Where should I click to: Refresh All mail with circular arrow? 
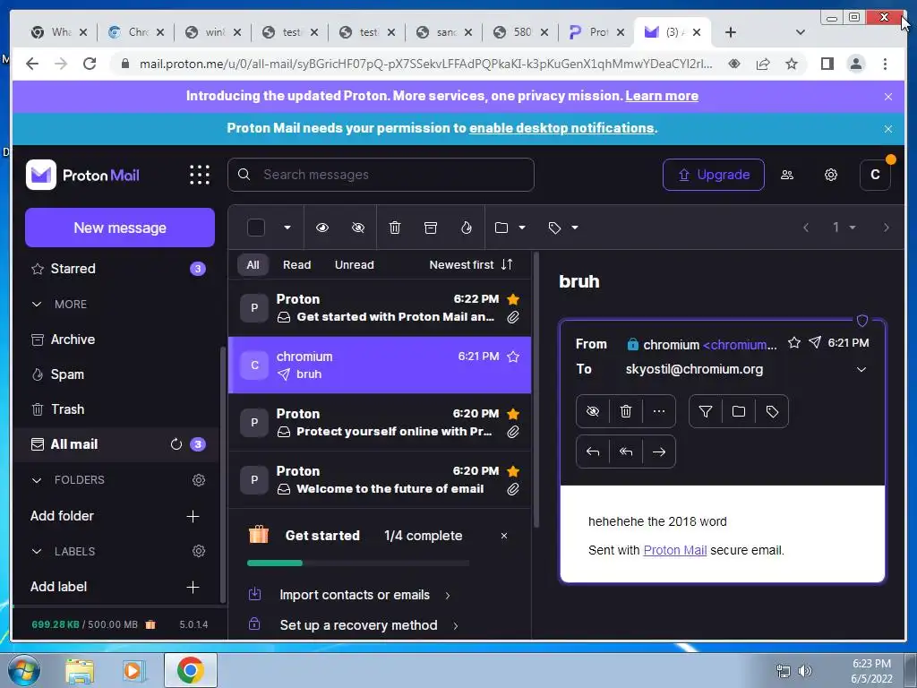pos(176,444)
